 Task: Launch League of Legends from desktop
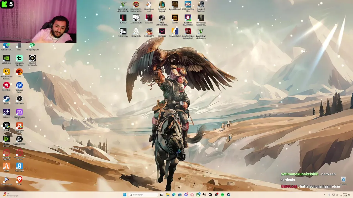click(x=162, y=7)
